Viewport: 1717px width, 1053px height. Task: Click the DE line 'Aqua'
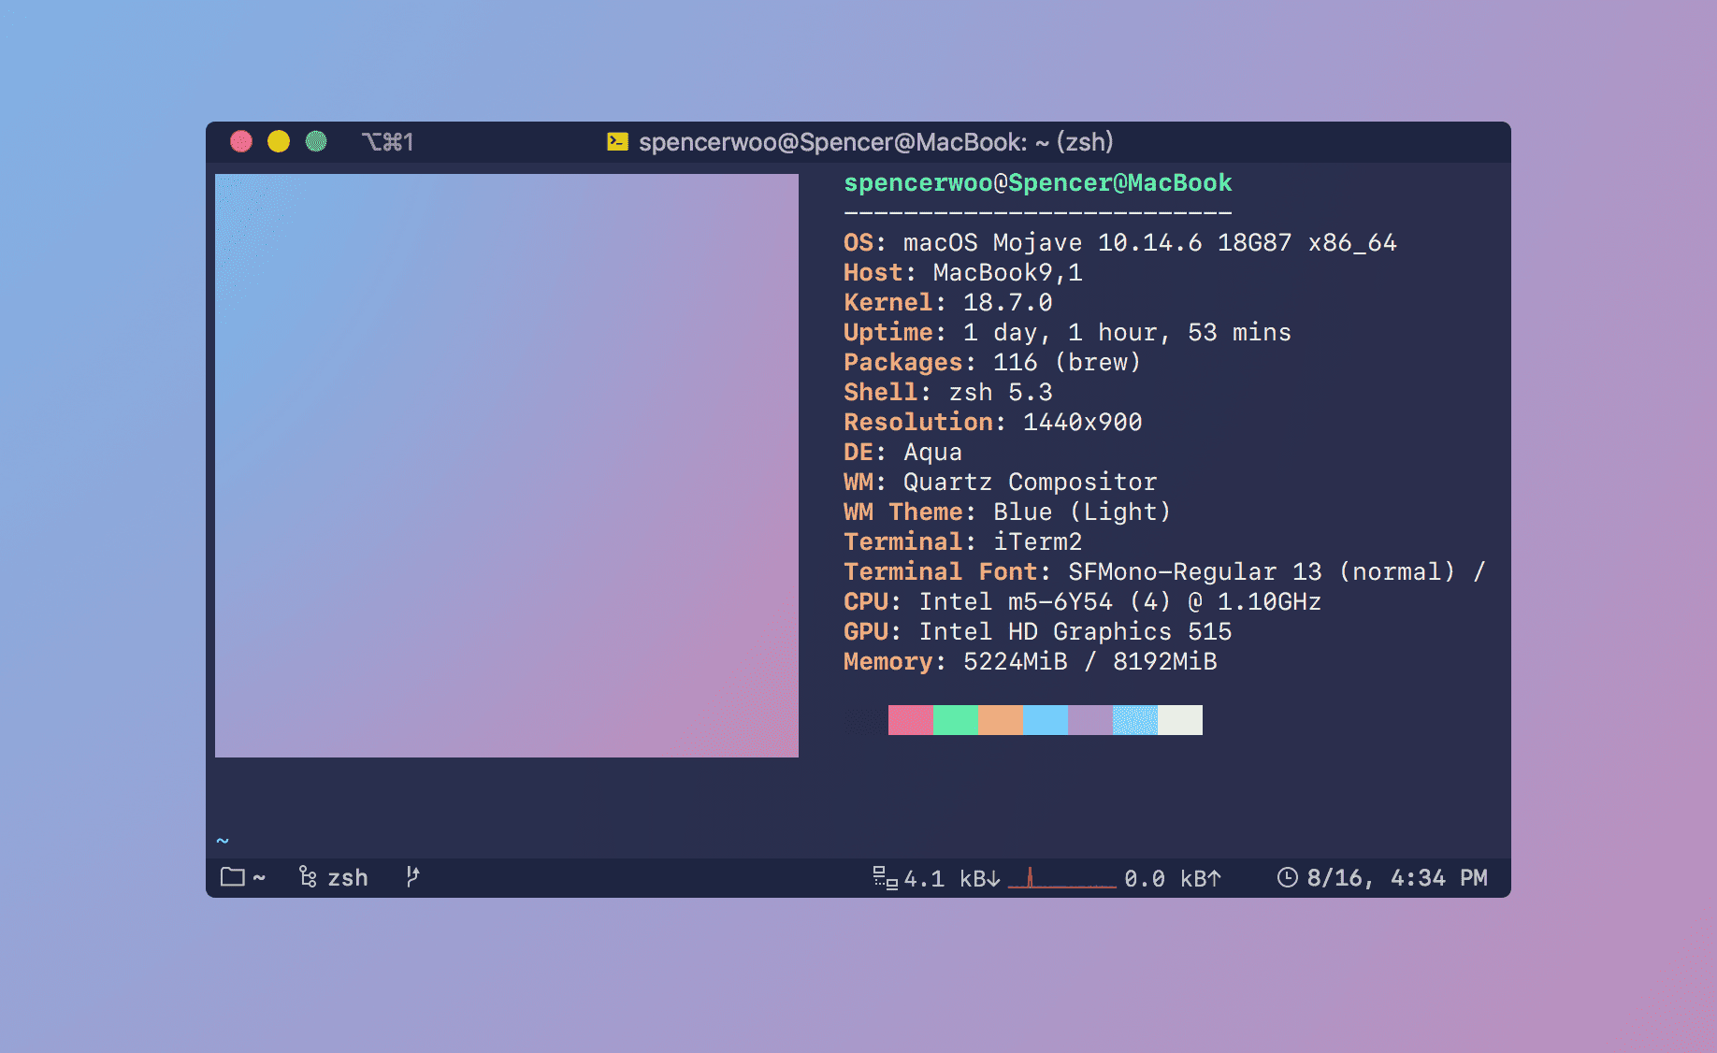(903, 453)
